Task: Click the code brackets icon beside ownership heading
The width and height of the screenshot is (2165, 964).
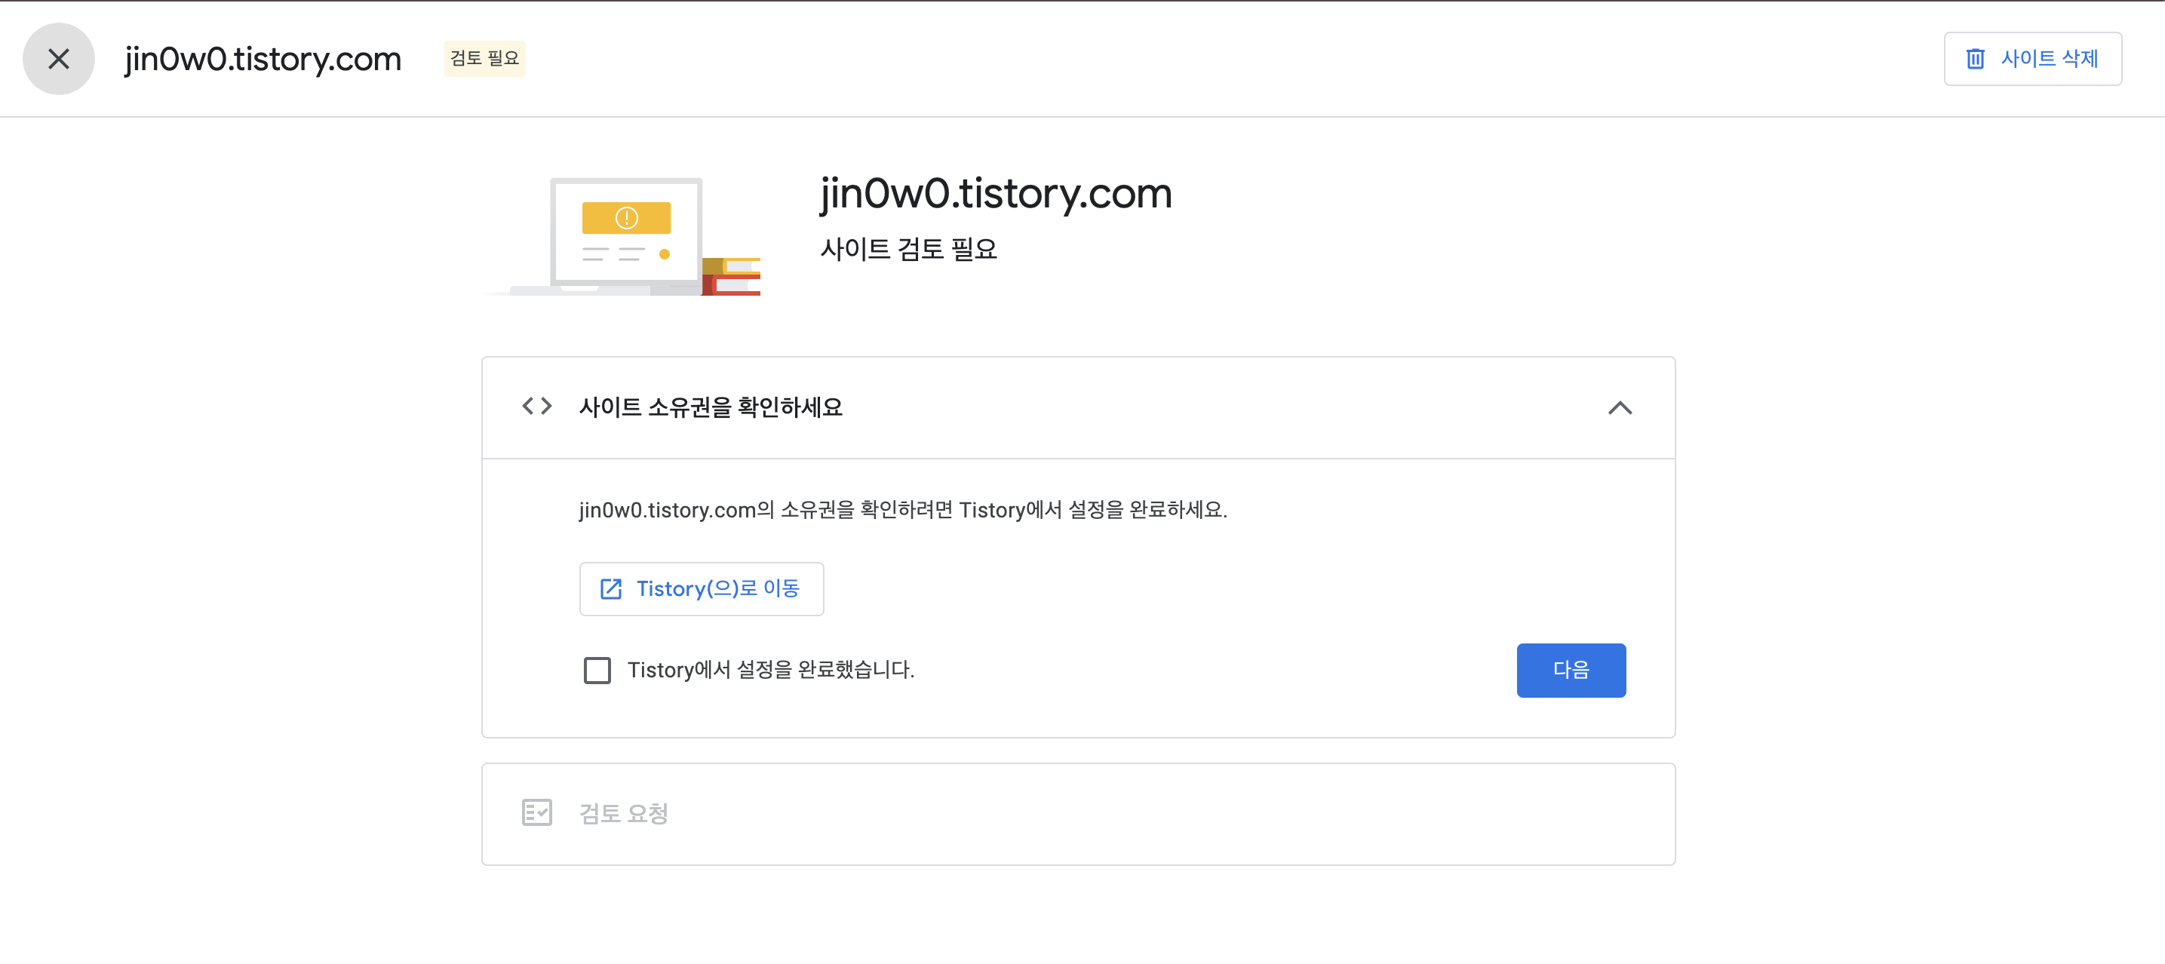Action: pos(536,407)
